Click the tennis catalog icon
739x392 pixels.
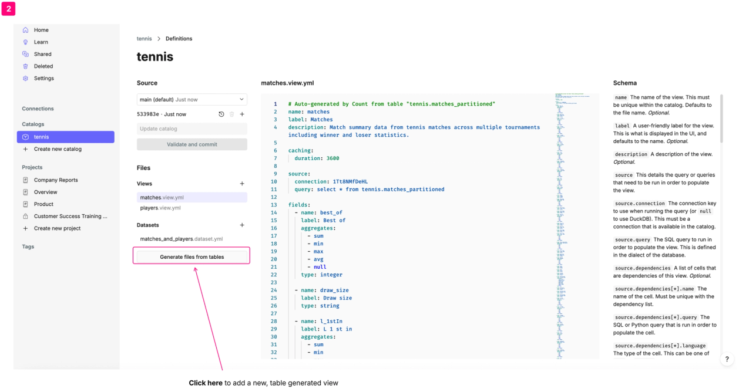pos(25,137)
